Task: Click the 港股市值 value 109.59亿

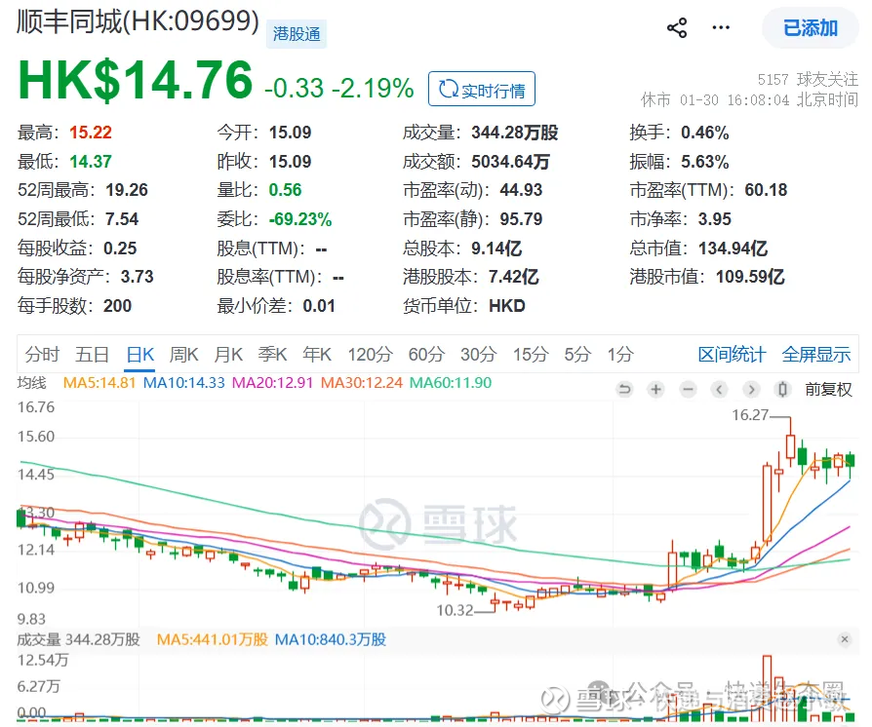Action: click(750, 276)
